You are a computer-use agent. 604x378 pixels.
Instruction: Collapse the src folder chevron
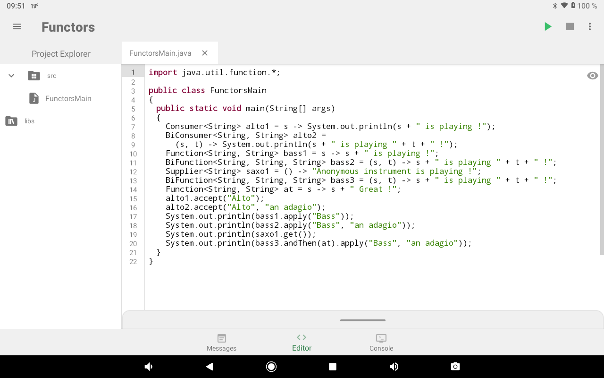point(11,76)
